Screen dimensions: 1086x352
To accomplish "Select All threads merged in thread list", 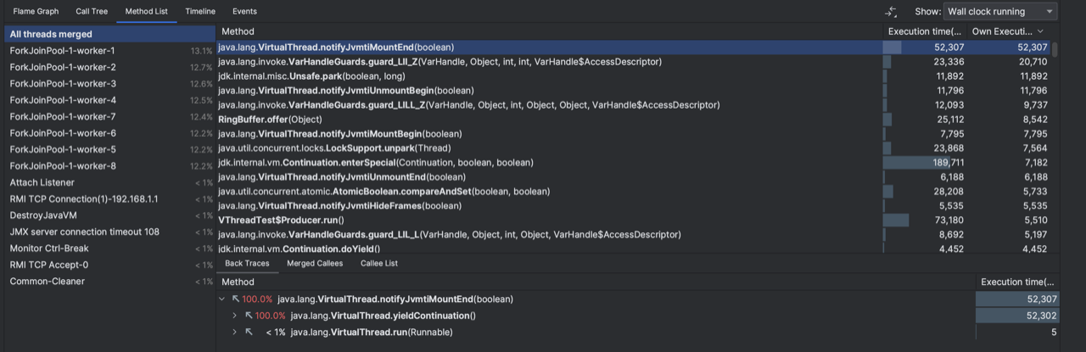I will (x=51, y=35).
